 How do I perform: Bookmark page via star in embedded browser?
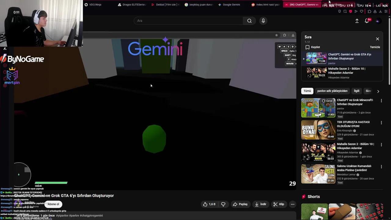pos(276,35)
